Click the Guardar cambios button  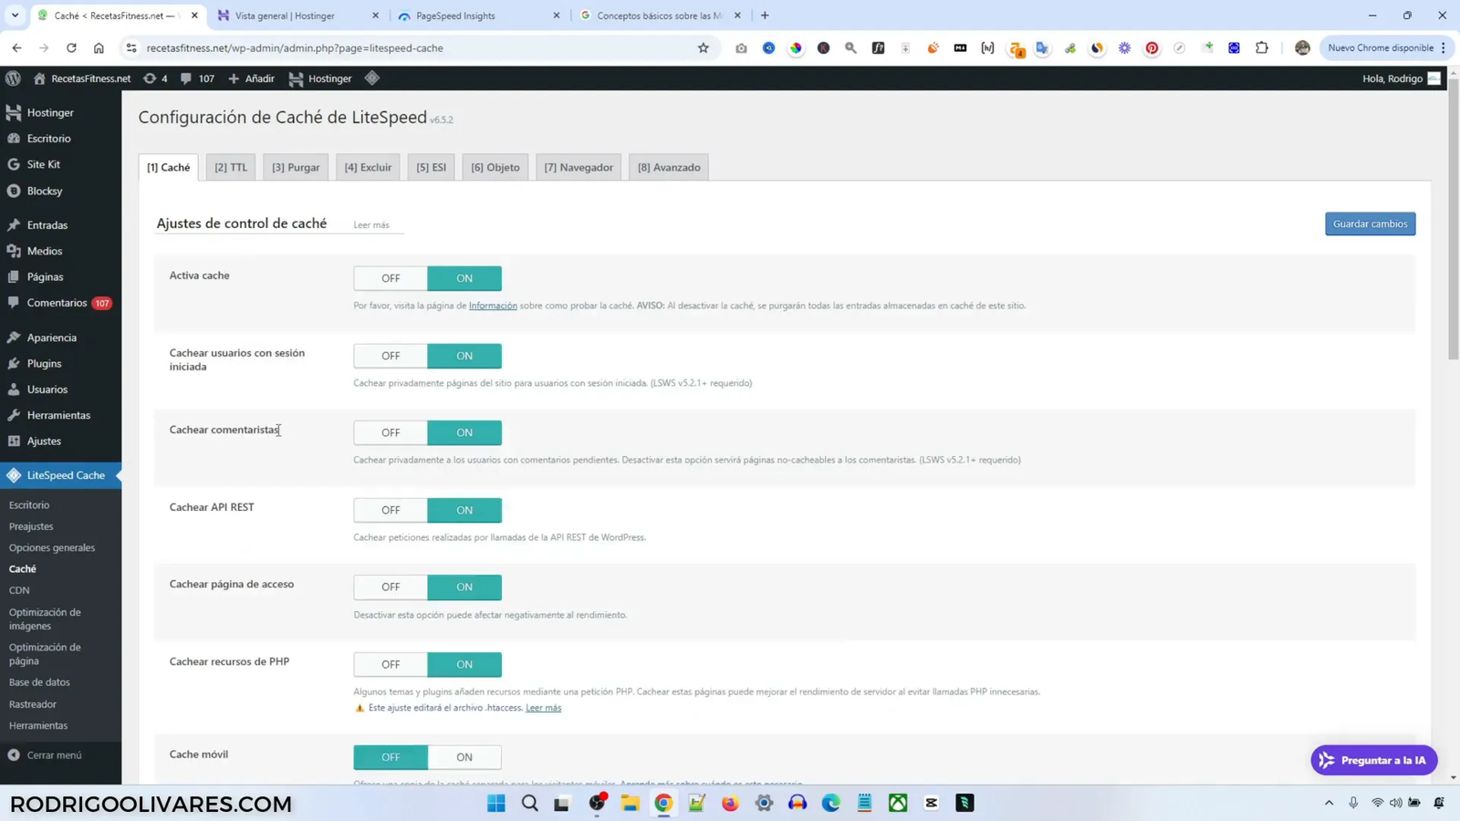pyautogui.click(x=1370, y=223)
